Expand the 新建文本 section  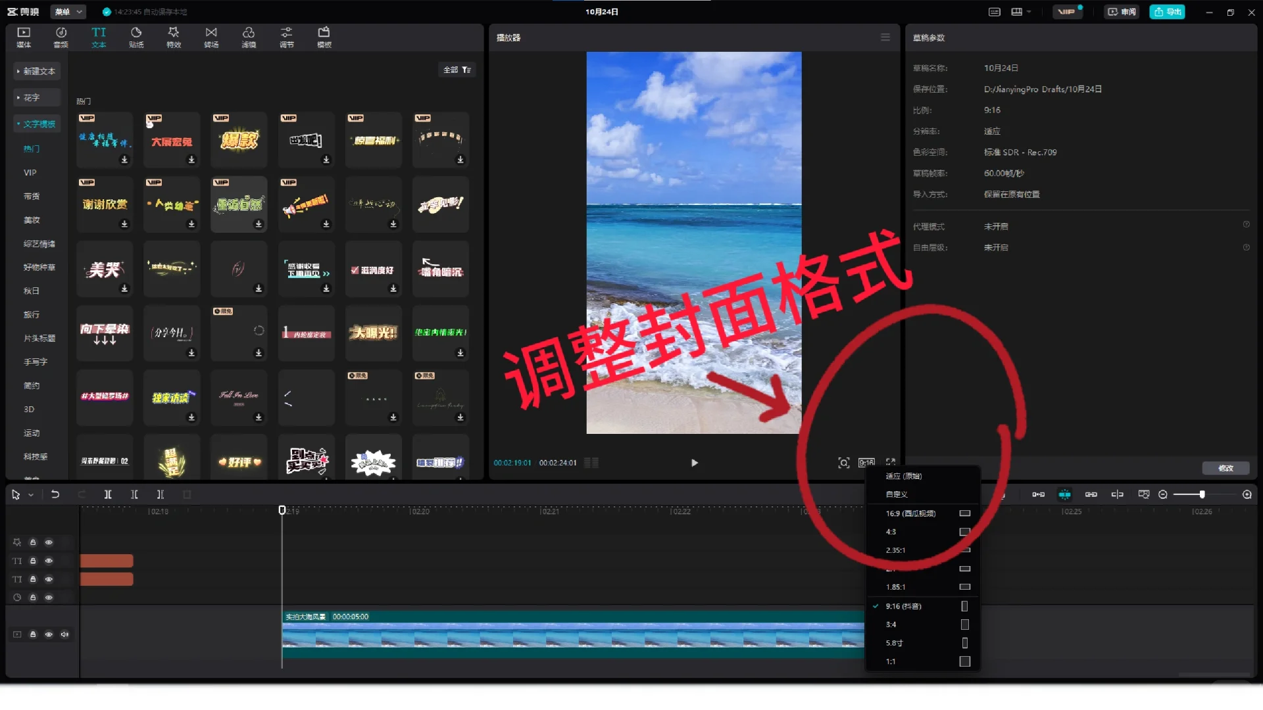click(x=37, y=71)
